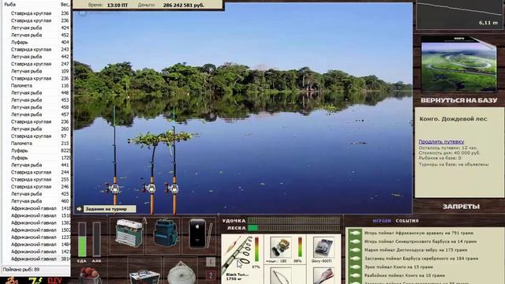Click the hook icon in tackle panel

click(x=280, y=276)
